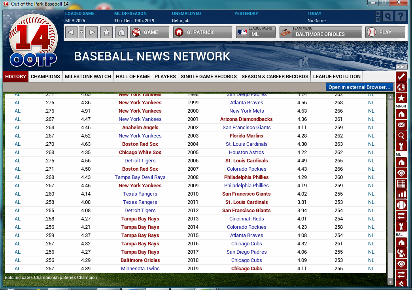Click the baseball icon in right sidebar

(401, 205)
